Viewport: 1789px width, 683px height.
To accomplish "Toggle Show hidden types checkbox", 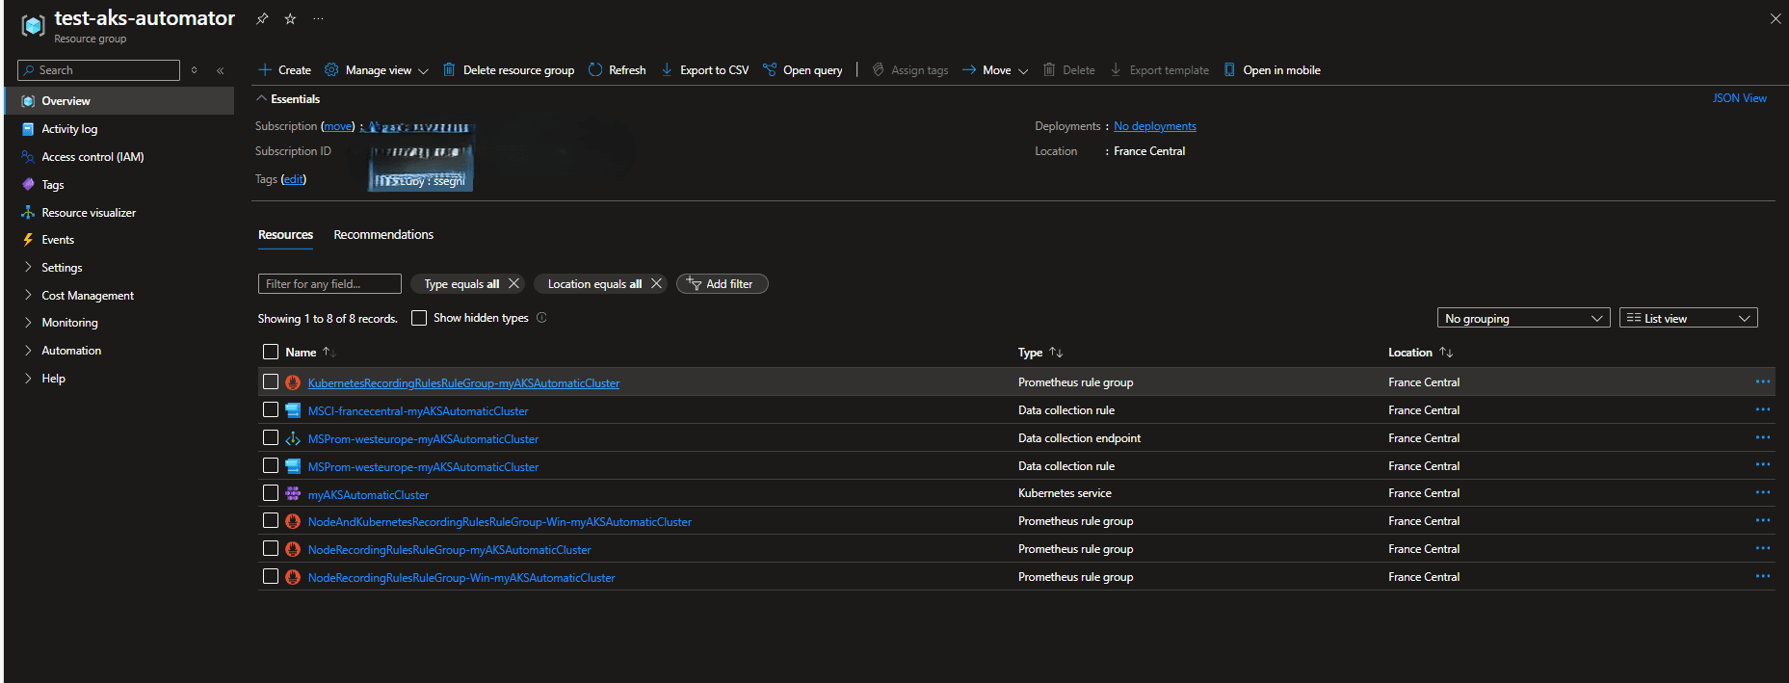I will tap(419, 318).
